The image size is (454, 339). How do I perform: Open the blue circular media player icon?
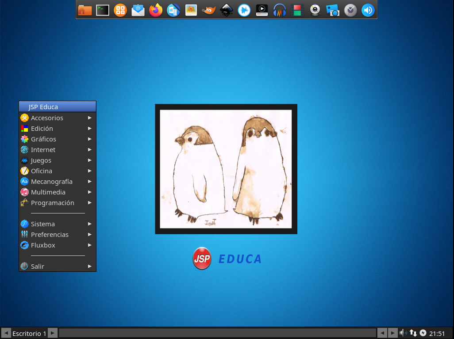click(244, 11)
